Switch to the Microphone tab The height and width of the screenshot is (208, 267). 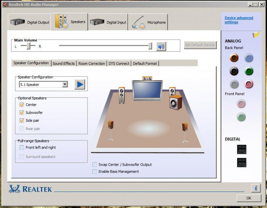pyautogui.click(x=148, y=22)
